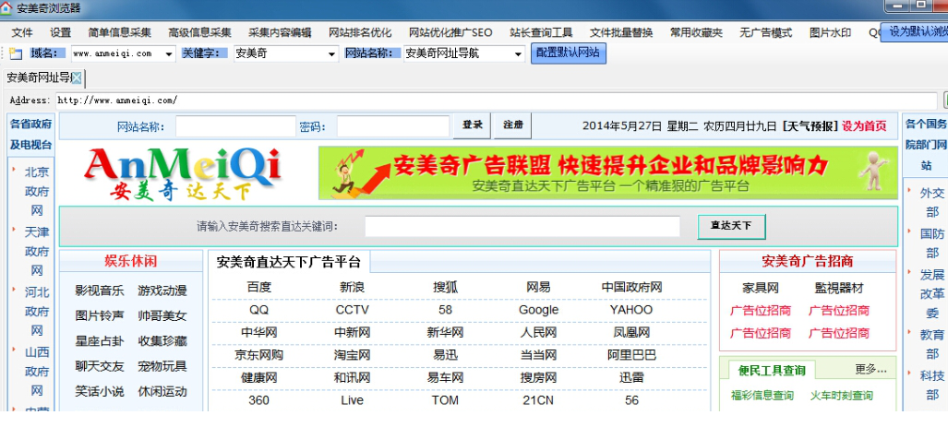The height and width of the screenshot is (427, 948).
Task: Open 影视音乐 link
Action: [x=99, y=291]
